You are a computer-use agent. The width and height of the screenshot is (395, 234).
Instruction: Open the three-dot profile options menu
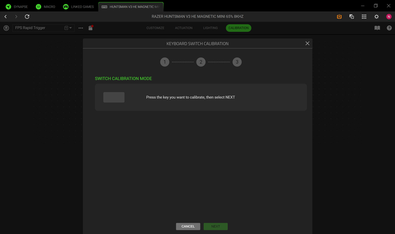(x=81, y=28)
